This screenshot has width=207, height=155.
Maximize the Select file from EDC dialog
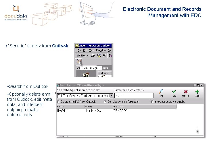pyautogui.click(x=198, y=85)
